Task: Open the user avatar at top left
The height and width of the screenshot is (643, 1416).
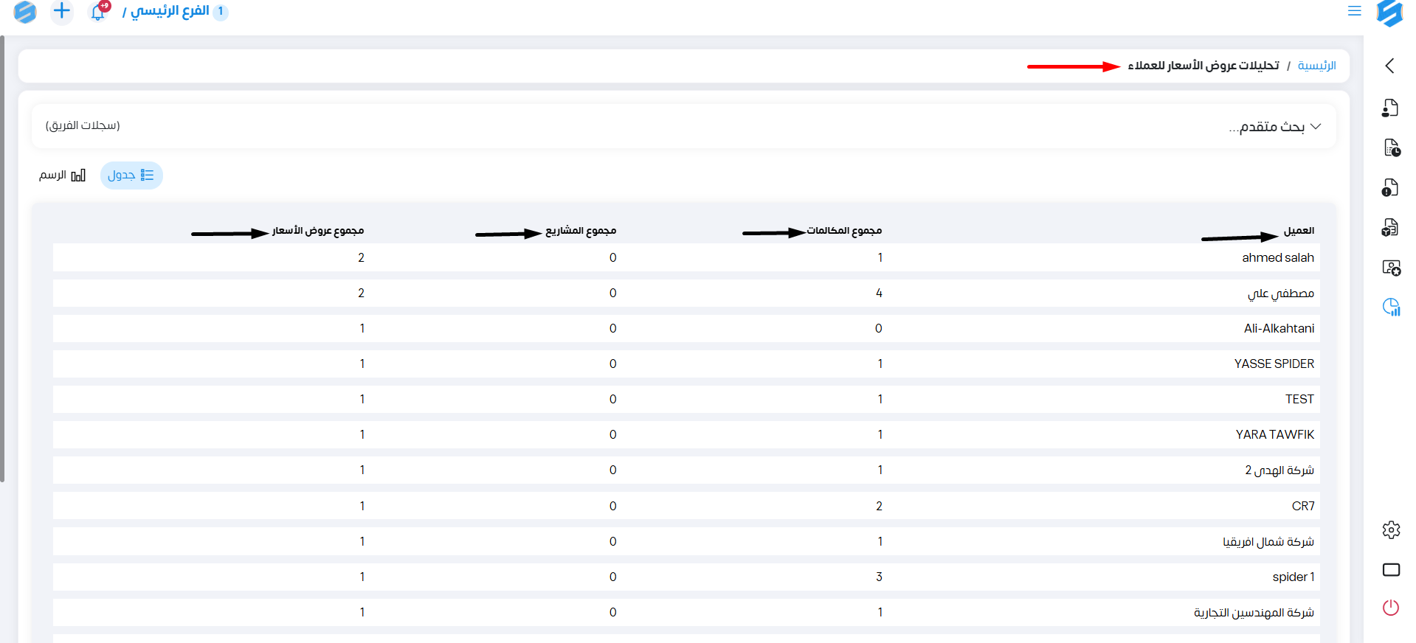Action: [x=24, y=12]
